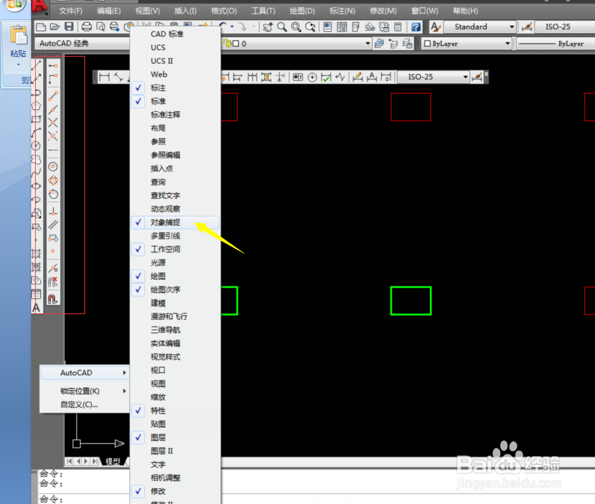Select the Revision Cloud tool

click(36, 159)
